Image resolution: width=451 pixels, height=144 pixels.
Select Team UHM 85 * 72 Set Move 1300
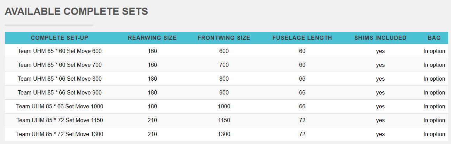click(x=60, y=134)
